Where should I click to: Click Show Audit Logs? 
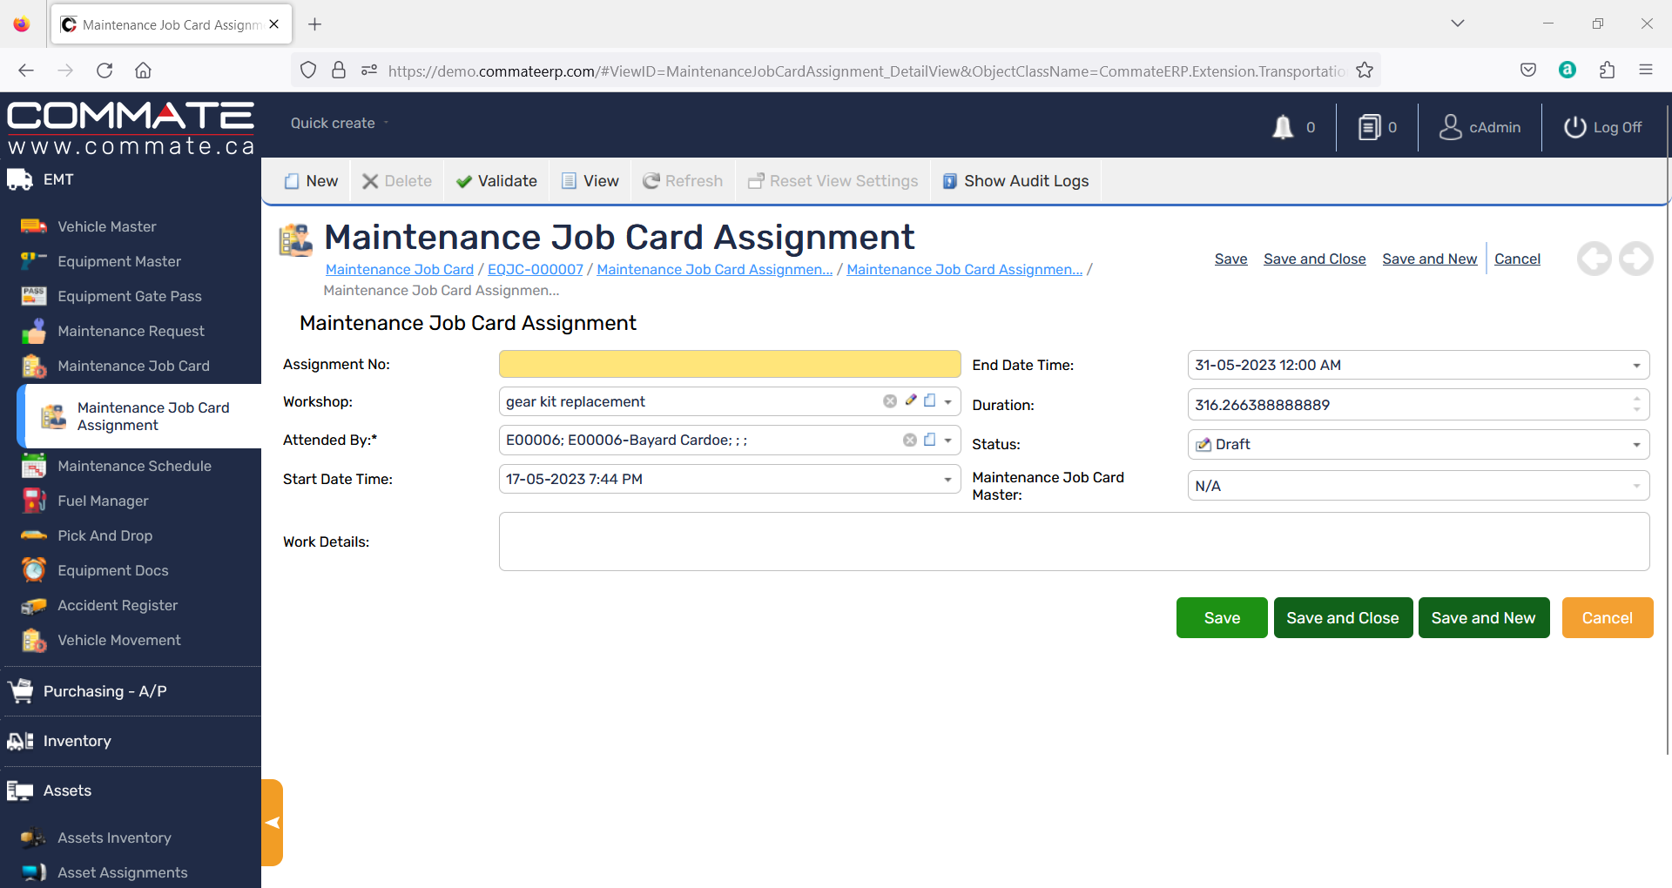pos(1015,181)
